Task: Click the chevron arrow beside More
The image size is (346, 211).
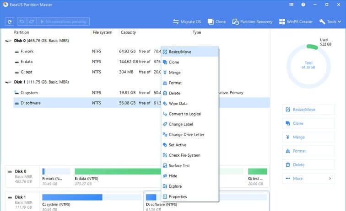Action: (330, 179)
